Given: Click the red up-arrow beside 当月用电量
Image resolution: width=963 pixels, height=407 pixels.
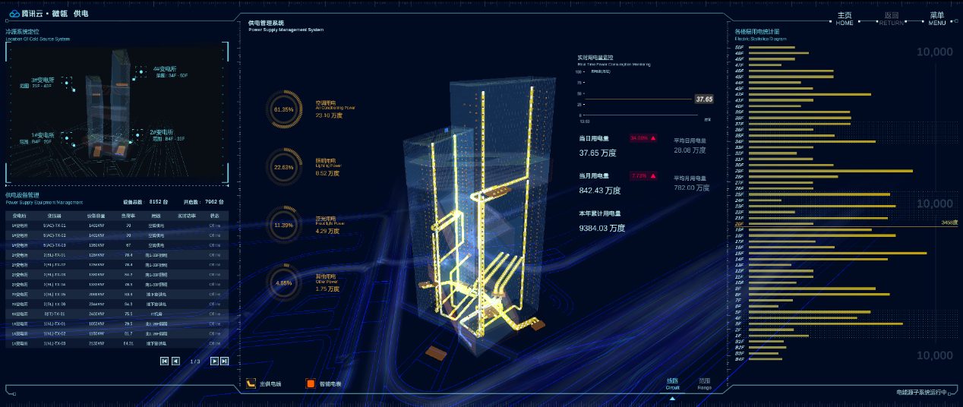Looking at the screenshot, I should [x=652, y=175].
